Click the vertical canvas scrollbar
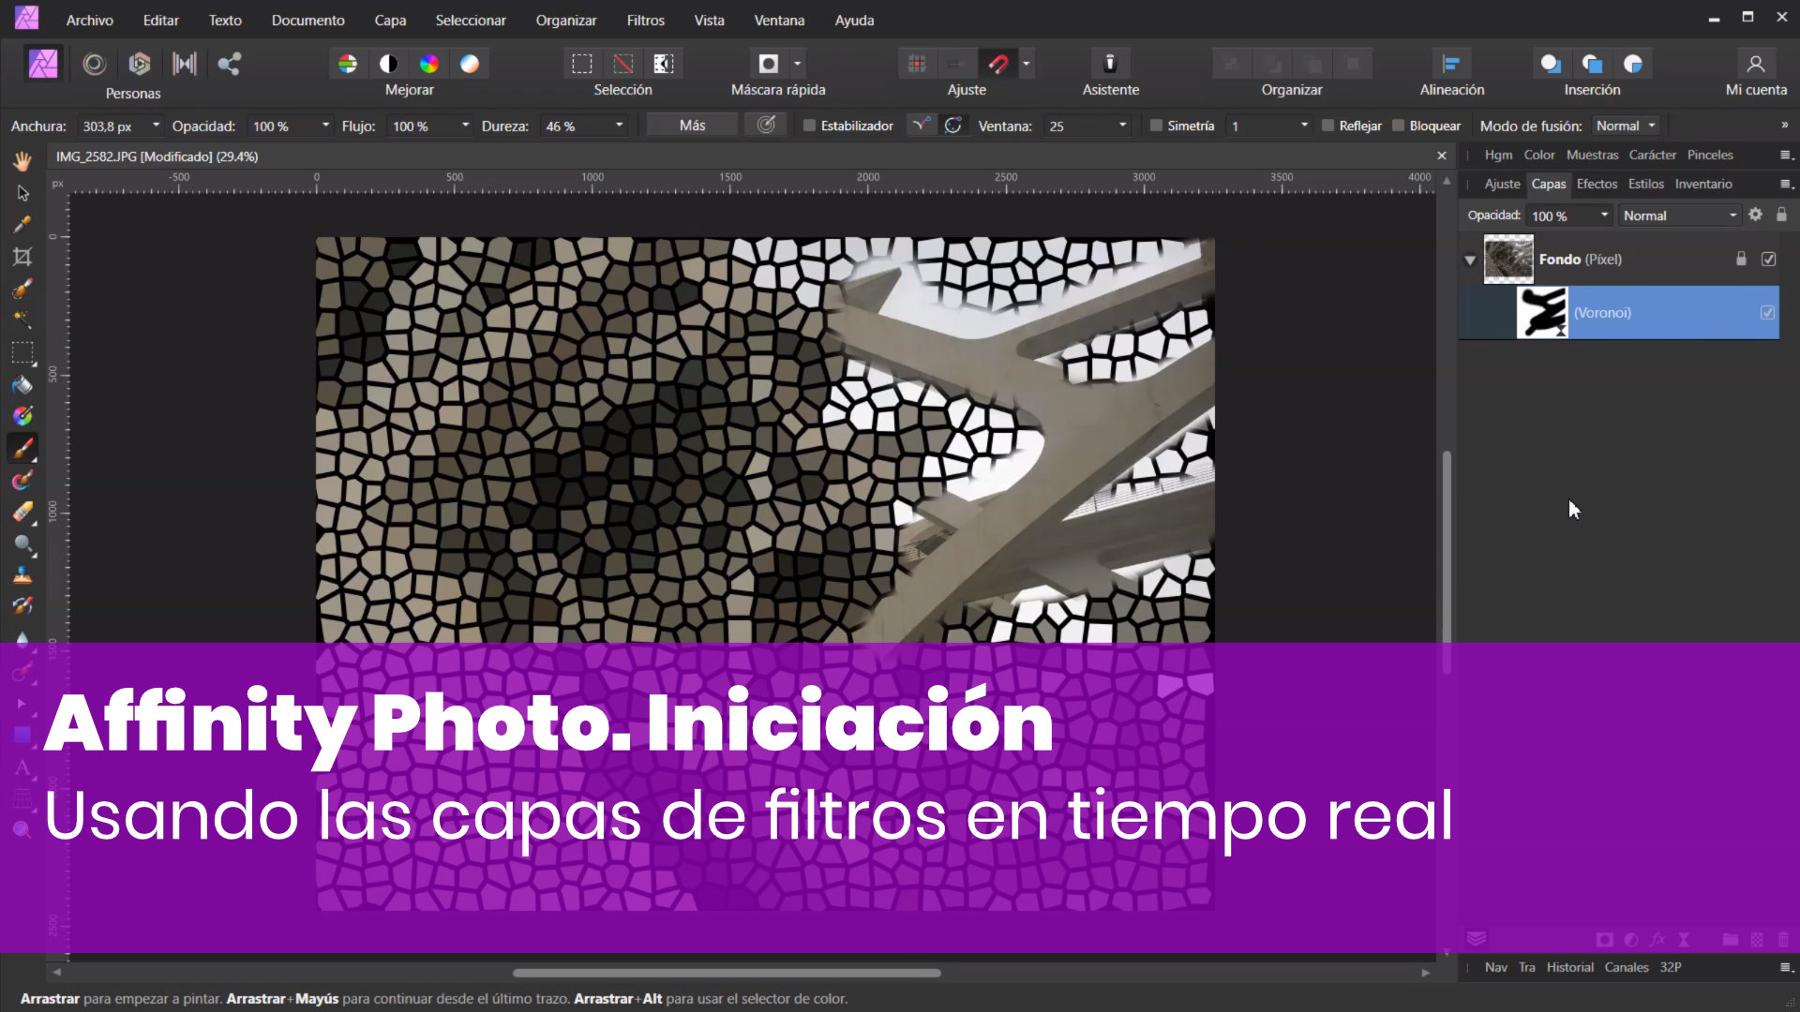This screenshot has width=1800, height=1012. pyautogui.click(x=1447, y=562)
